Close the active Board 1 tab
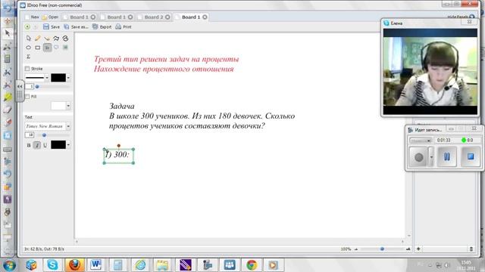Screen dimensions: 485x272 [205, 17]
